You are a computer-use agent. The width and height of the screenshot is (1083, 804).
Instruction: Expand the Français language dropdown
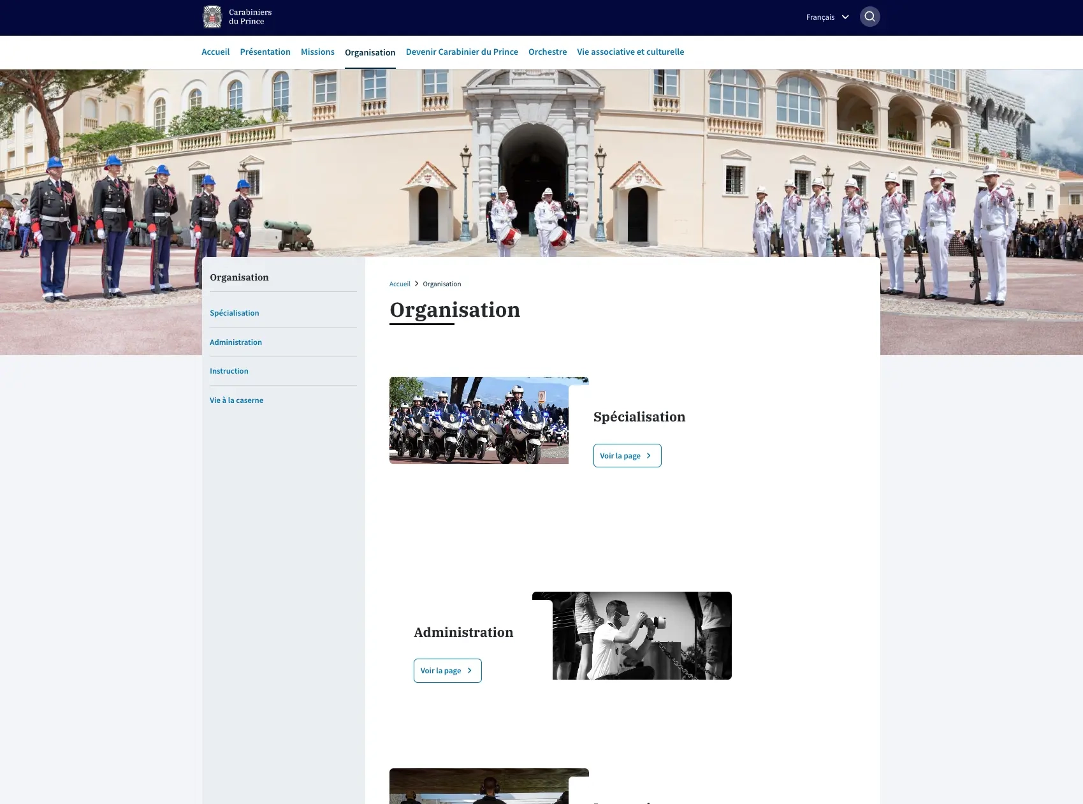[827, 17]
